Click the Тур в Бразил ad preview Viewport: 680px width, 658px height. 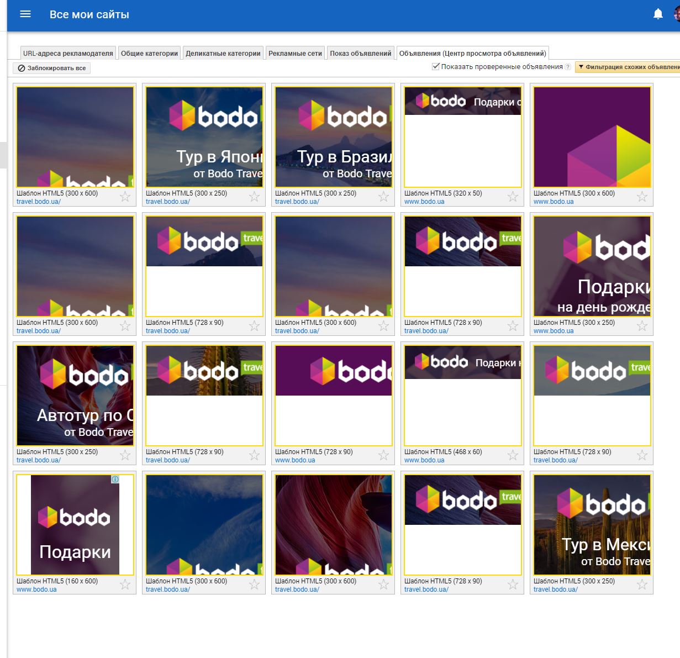click(334, 137)
